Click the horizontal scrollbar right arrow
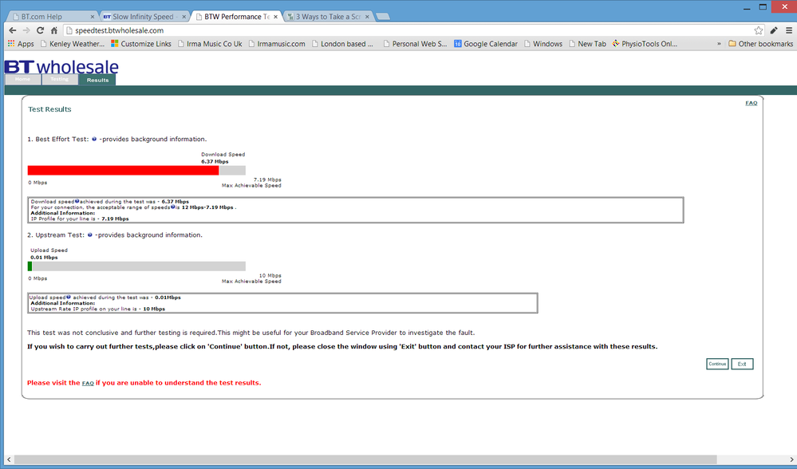Image resolution: width=797 pixels, height=469 pixels. point(791,459)
